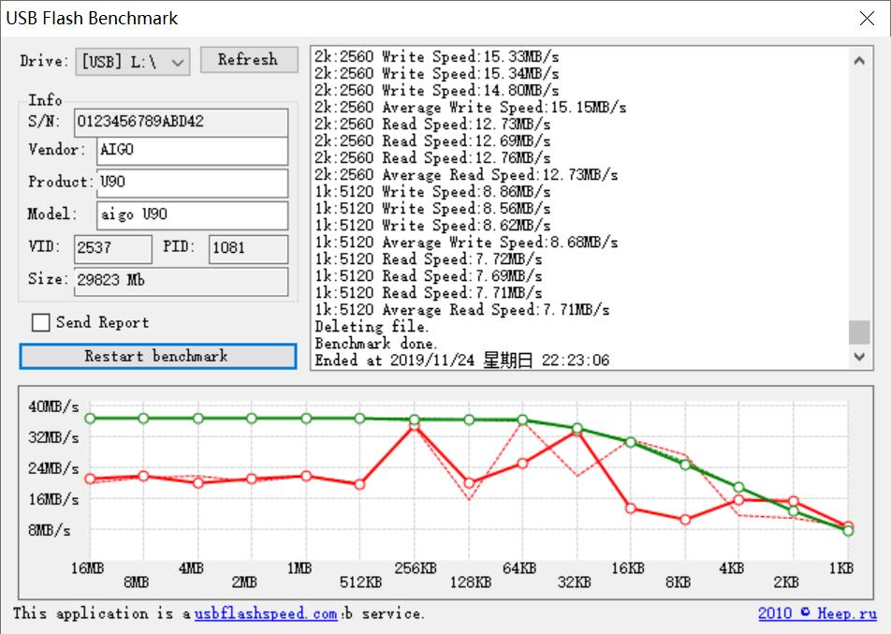Open the 2010 © Heep.ru link
Screen dimensions: 891x634
[817, 614]
